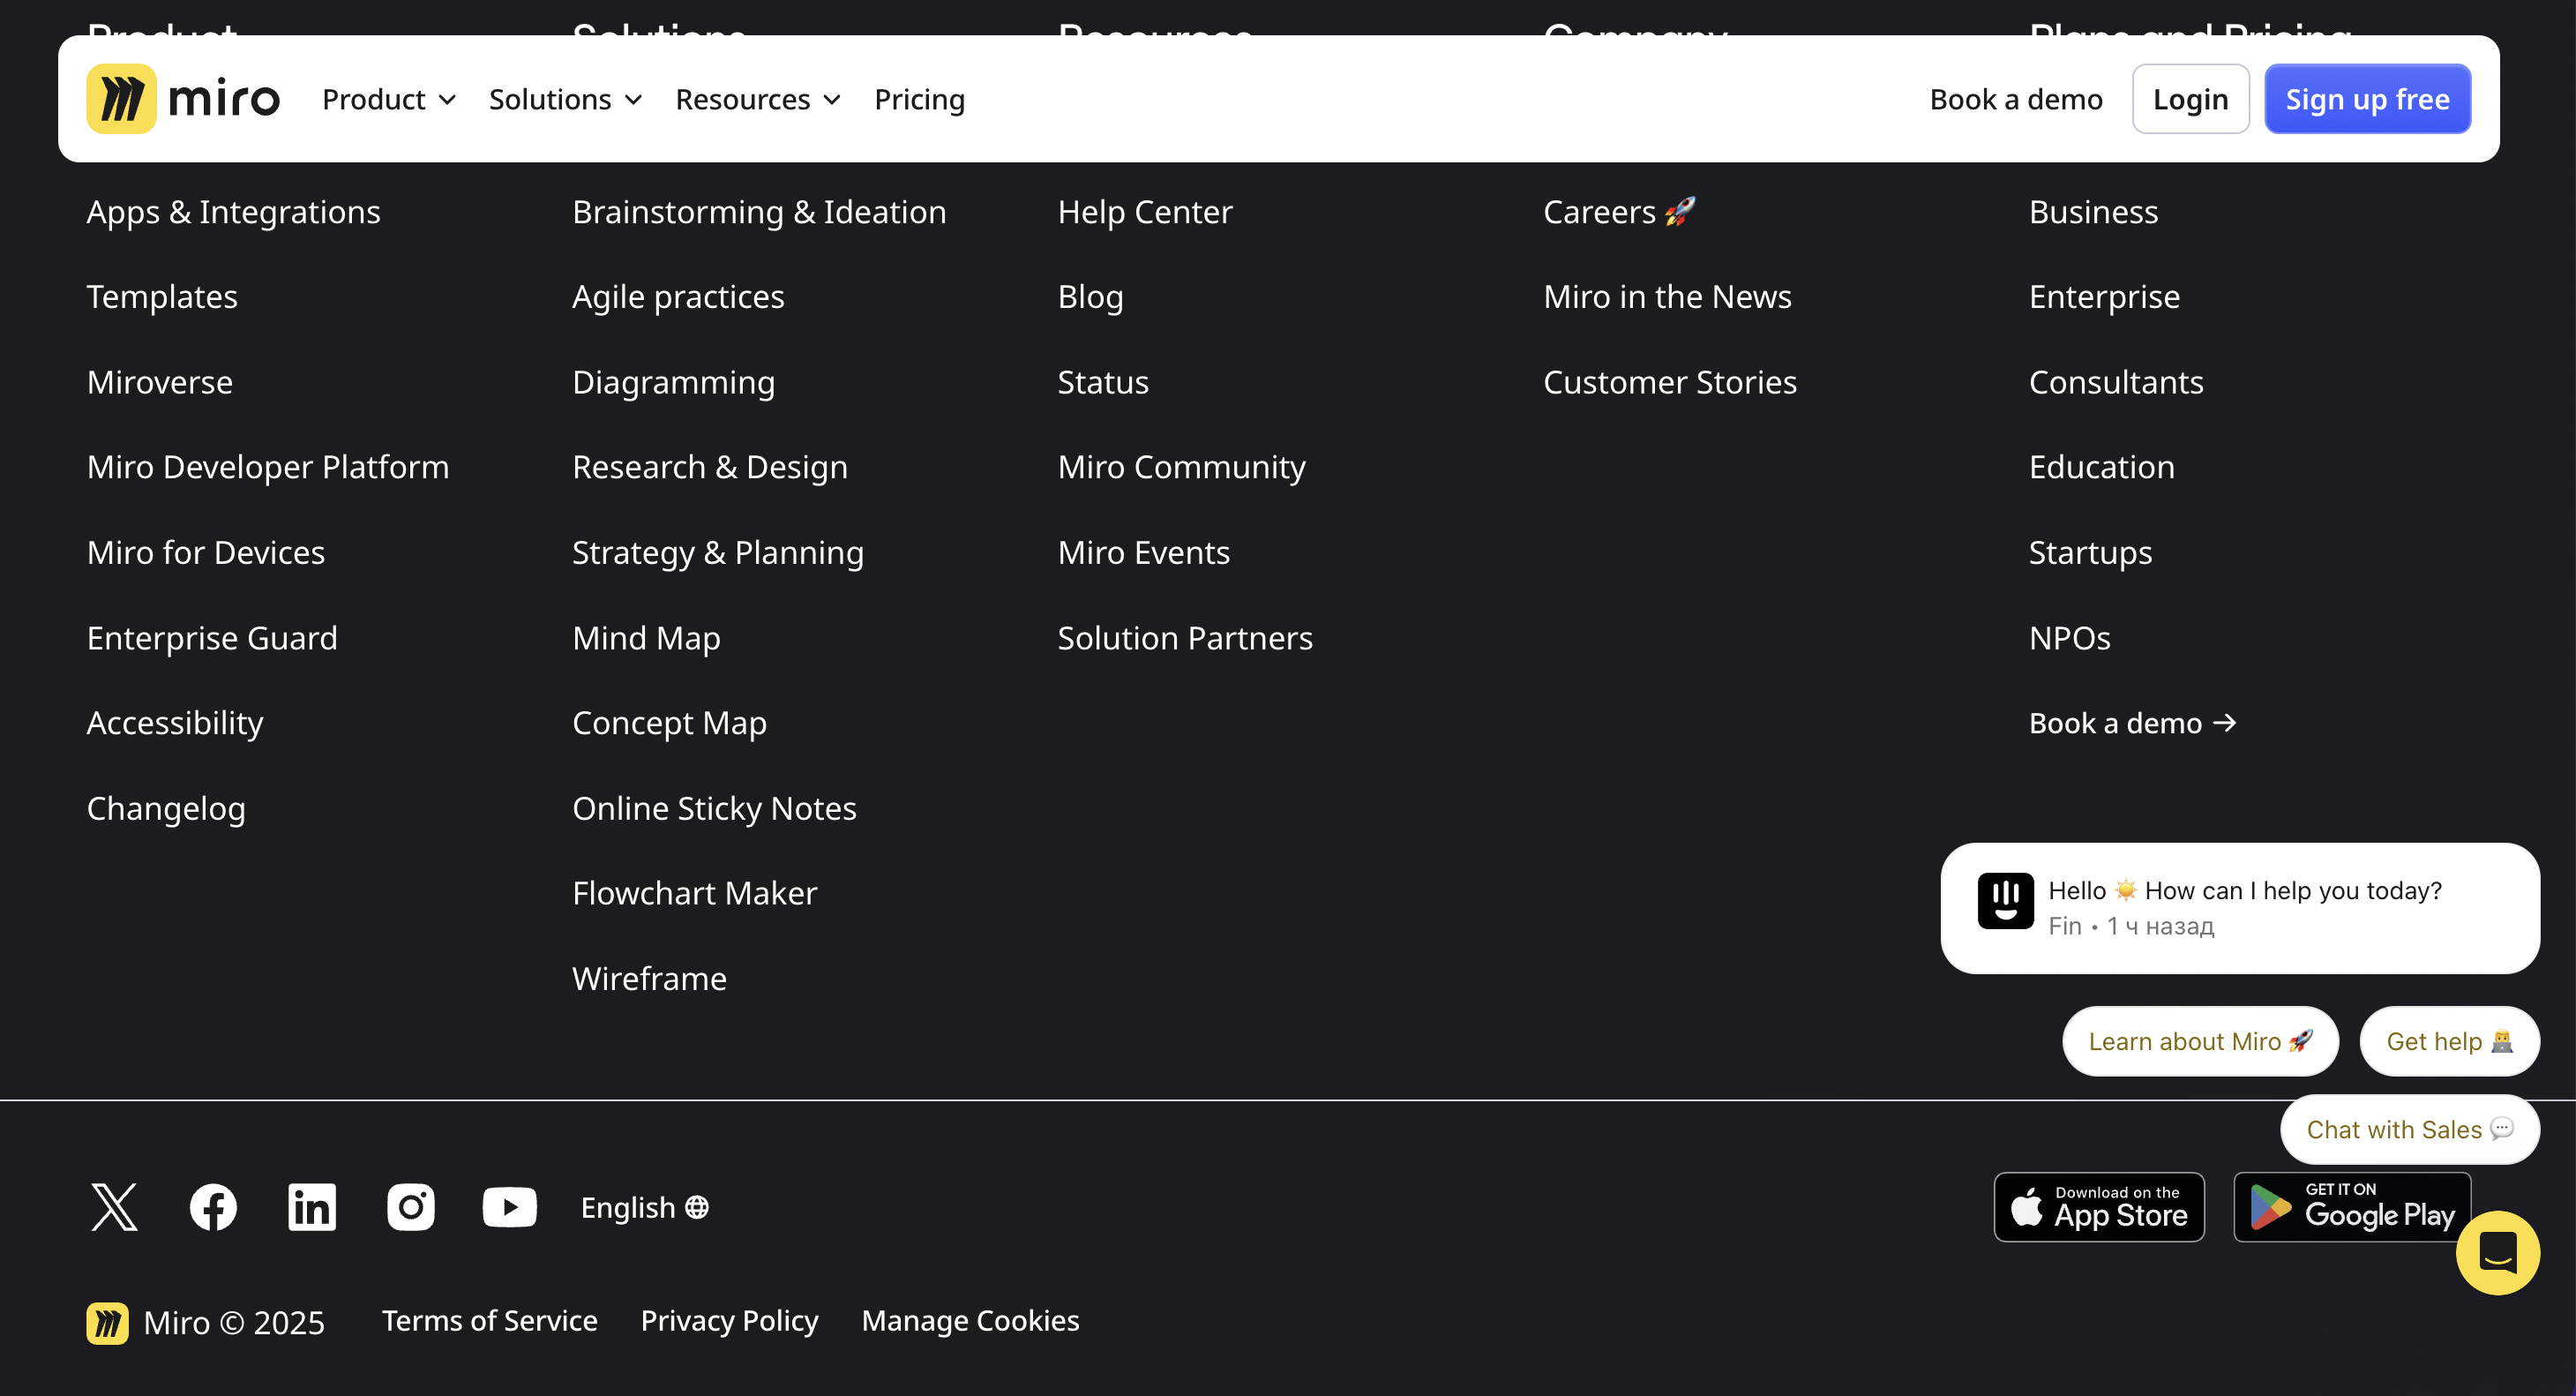Screen dimensions: 2576x1396
Task: Open the Help Center link
Action: (1145, 211)
